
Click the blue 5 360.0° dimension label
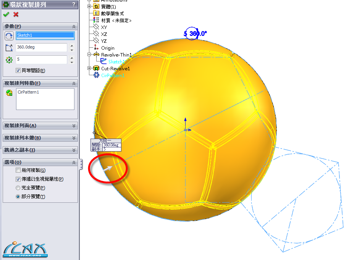(195, 34)
